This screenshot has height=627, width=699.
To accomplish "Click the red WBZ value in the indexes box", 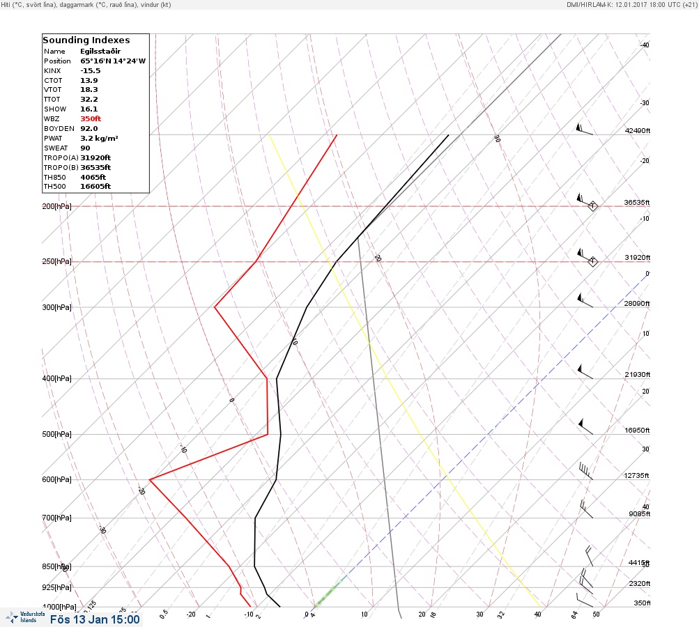I will (91, 119).
